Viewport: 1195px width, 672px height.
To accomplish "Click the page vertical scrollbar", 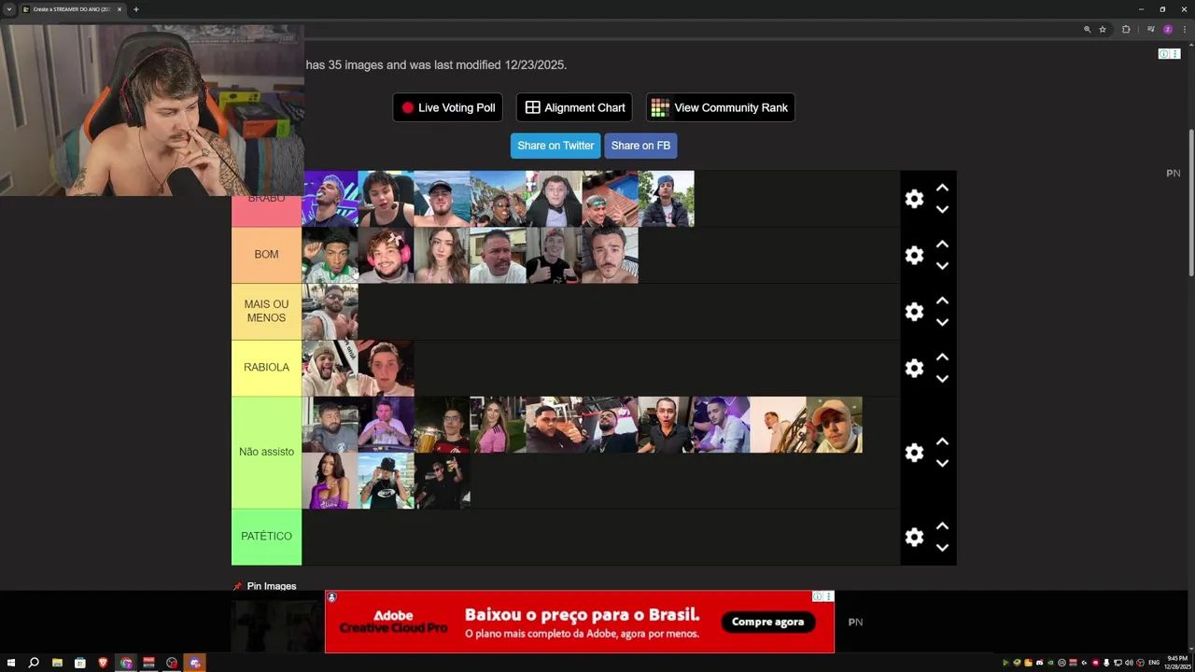I will click(x=1190, y=201).
